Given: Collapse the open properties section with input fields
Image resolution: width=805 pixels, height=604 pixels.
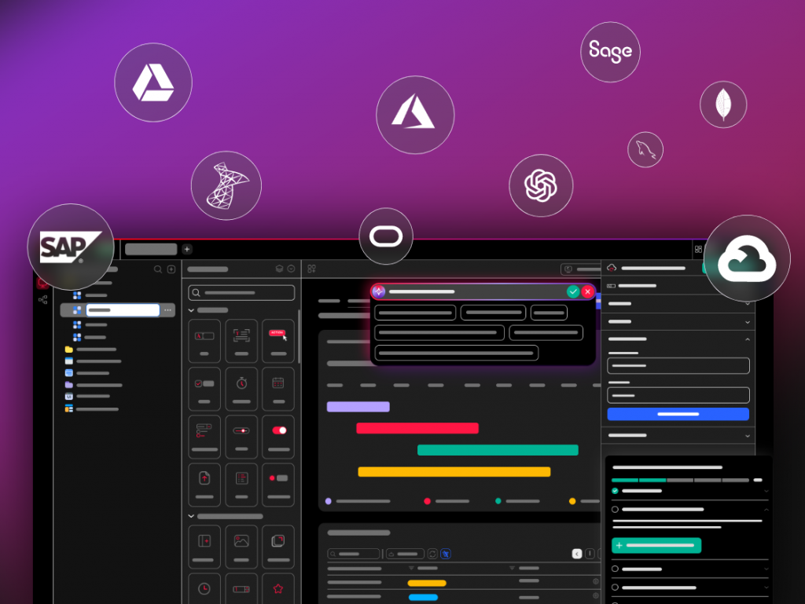Looking at the screenshot, I should click(747, 339).
